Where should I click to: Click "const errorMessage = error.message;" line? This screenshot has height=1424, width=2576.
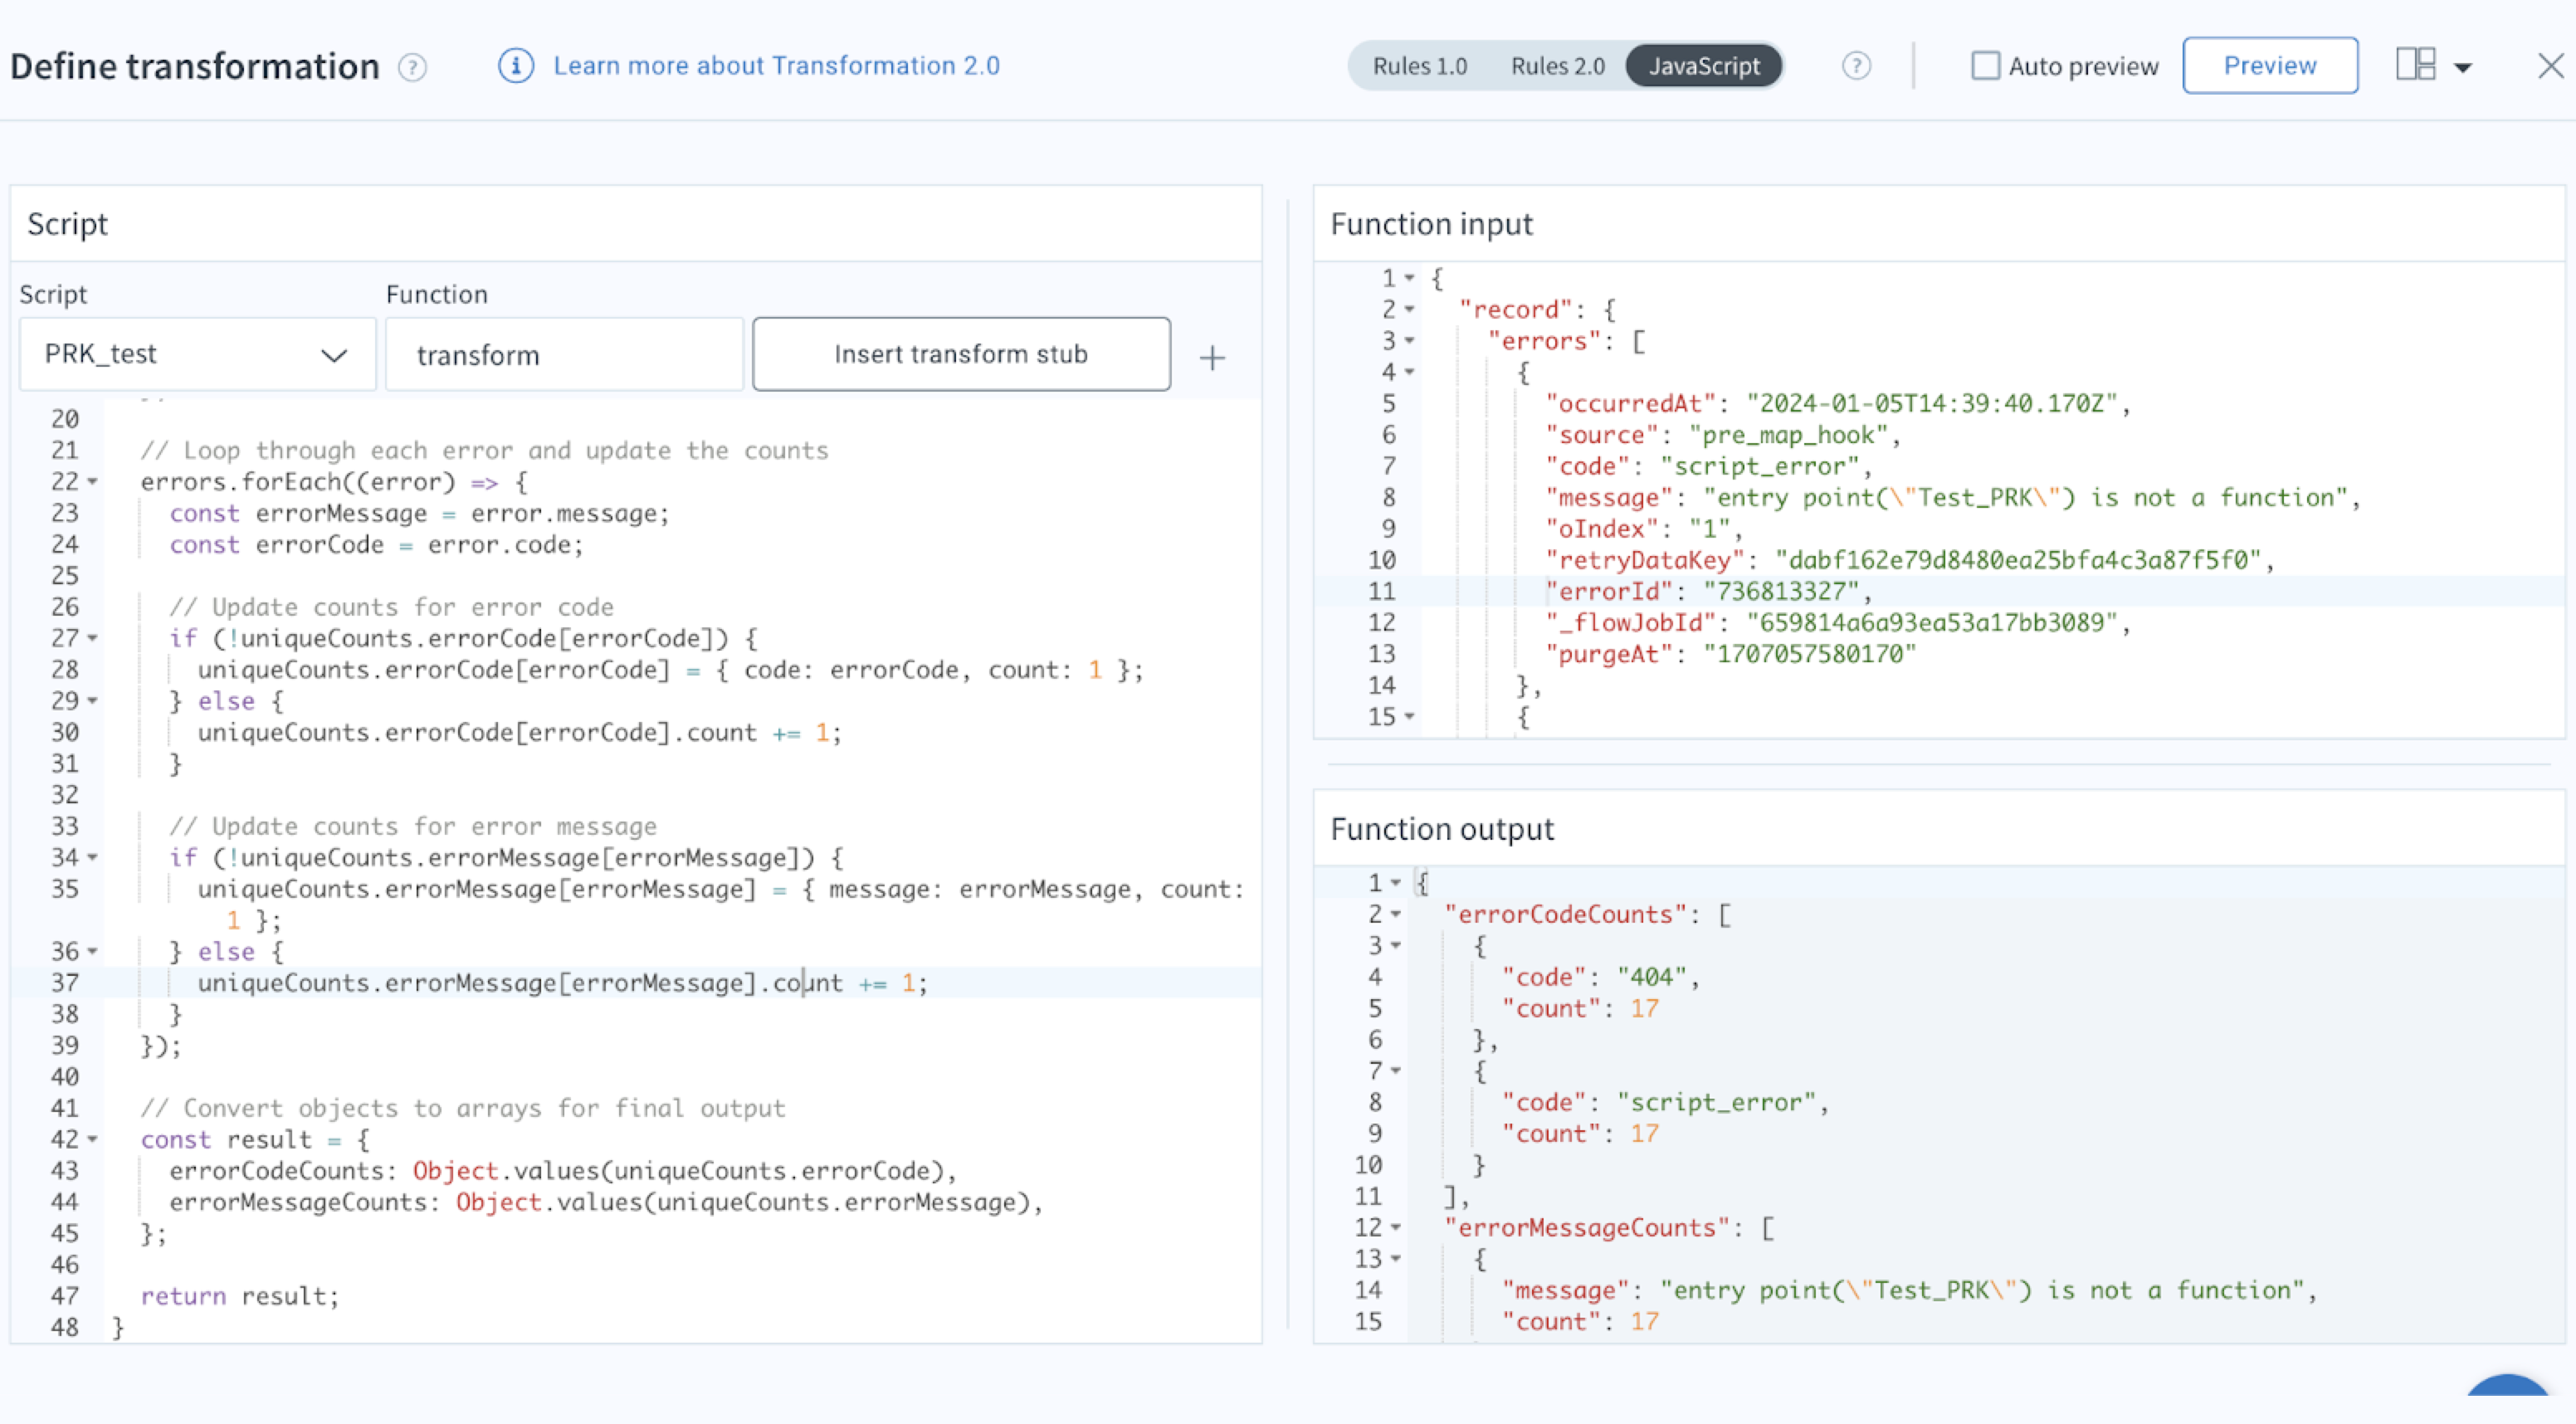[x=419, y=513]
